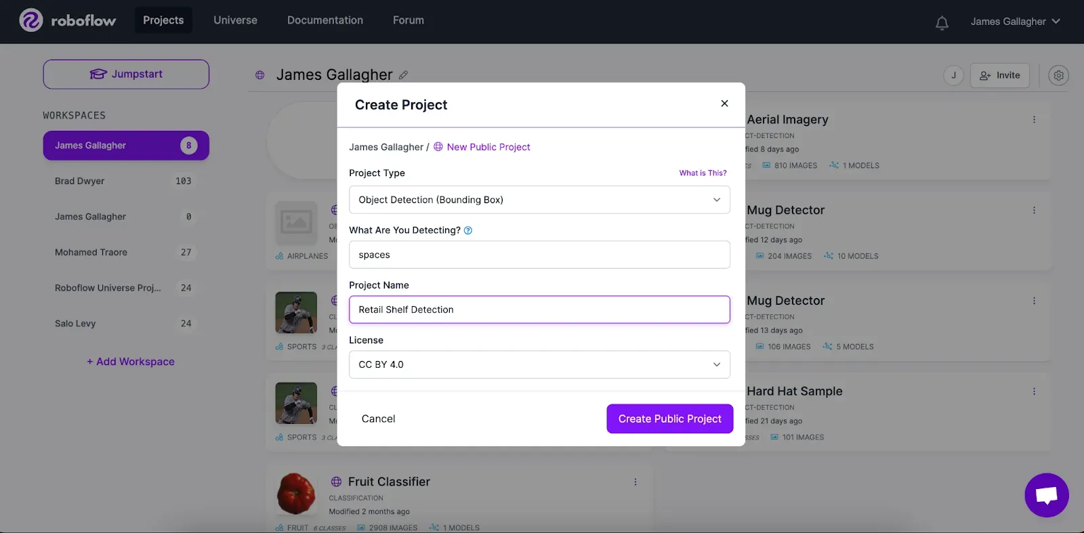Click globe icon beside James Gallagher heading
The image size is (1084, 533).
pyautogui.click(x=259, y=75)
